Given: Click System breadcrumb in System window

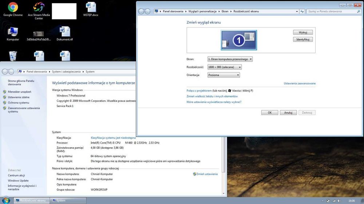Looking at the screenshot, I should click(90, 72).
